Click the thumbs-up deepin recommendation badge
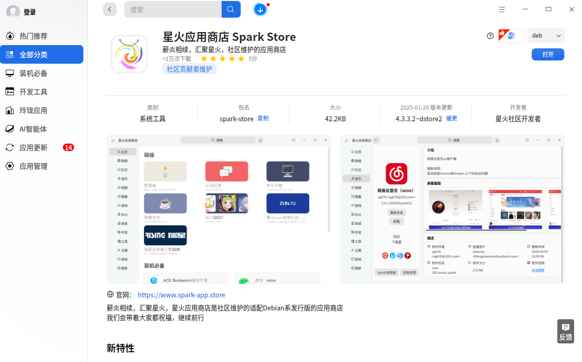Screen dimensions: 582x362 tap(511, 36)
